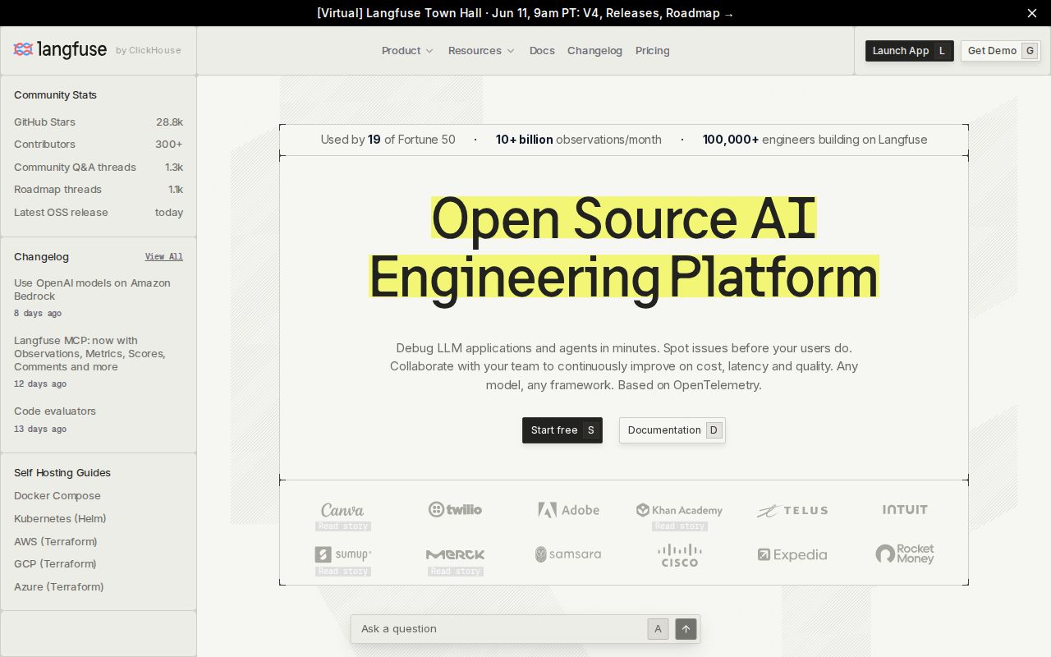Screen dimensions: 1051x657
Task: Select the Samsara logo
Action: 568,554
